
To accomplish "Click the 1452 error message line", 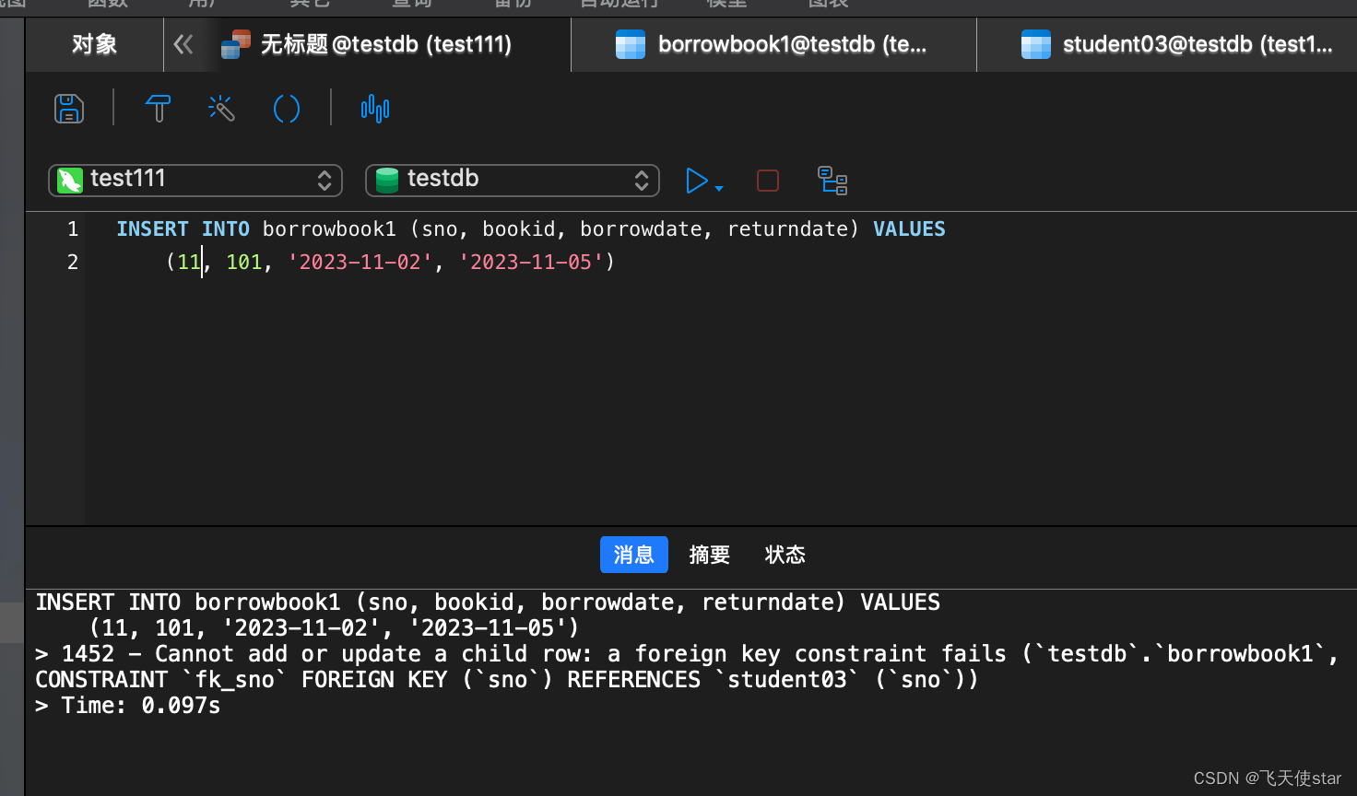I will 687,654.
